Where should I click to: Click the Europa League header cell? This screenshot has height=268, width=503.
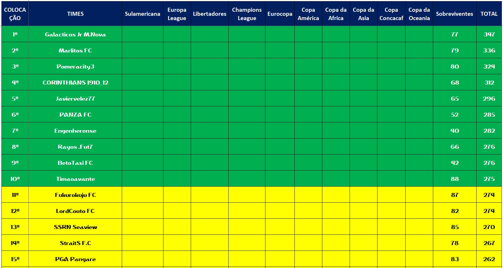pos(177,14)
